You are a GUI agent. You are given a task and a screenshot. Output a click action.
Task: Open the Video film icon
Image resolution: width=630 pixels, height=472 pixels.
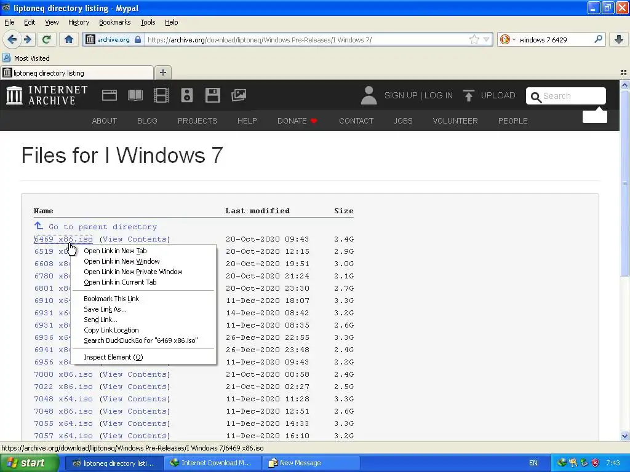(161, 95)
